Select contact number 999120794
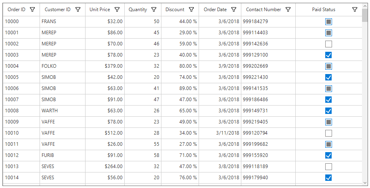This screenshot has width=370, height=188. 268,133
